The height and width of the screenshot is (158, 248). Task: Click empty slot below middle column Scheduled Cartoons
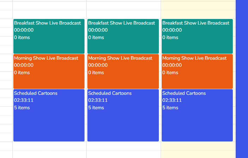(x=124, y=150)
